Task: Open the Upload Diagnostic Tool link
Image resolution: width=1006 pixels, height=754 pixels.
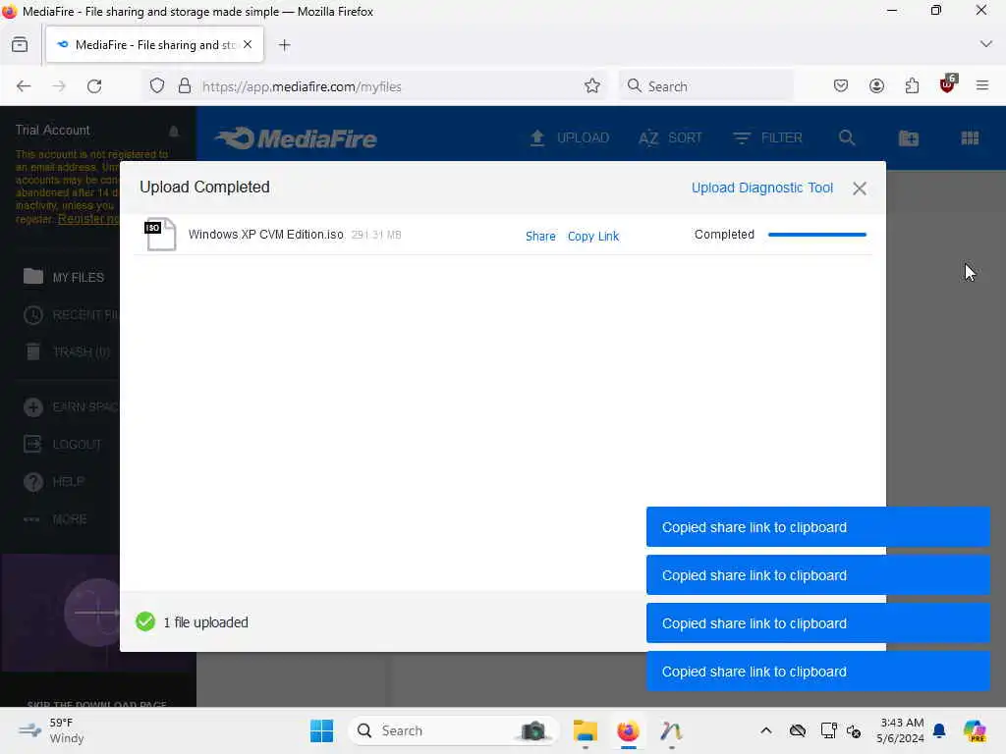Action: (x=761, y=188)
